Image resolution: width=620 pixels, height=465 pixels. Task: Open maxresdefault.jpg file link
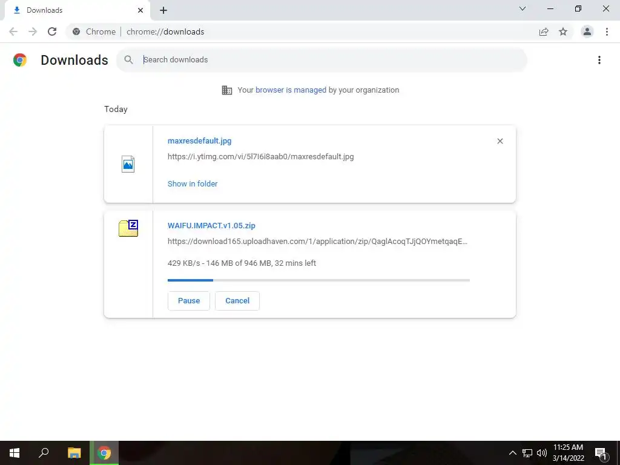(199, 140)
